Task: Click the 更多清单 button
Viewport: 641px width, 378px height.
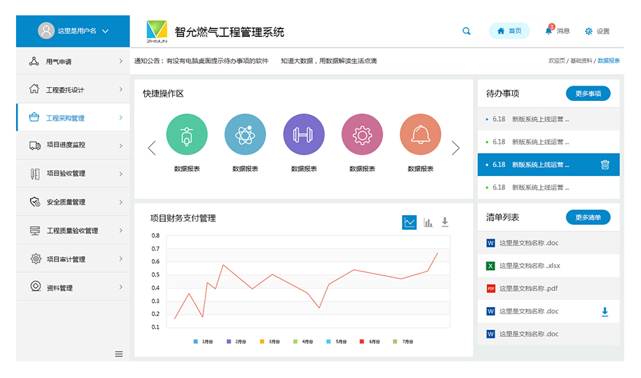Action: [x=588, y=218]
